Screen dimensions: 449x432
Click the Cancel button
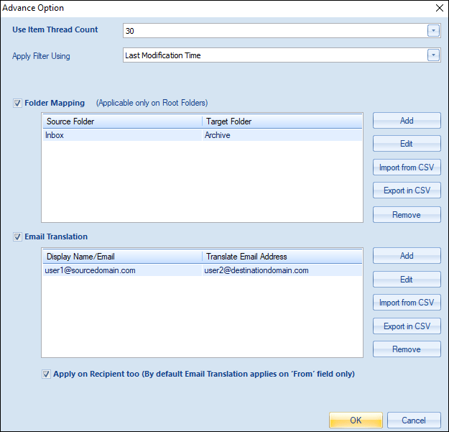click(414, 420)
